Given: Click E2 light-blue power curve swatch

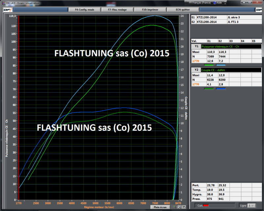Looking at the screenshot, I should click(x=221, y=65).
